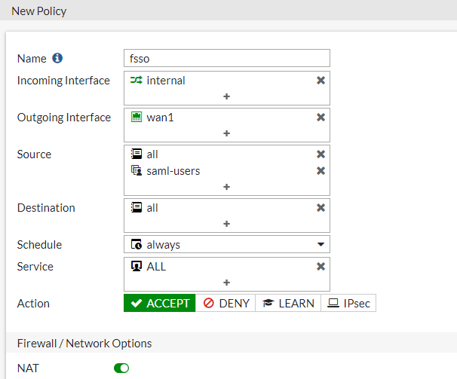This screenshot has height=379, width=457.
Task: Click the info icon beside Name
Action: pyautogui.click(x=57, y=58)
